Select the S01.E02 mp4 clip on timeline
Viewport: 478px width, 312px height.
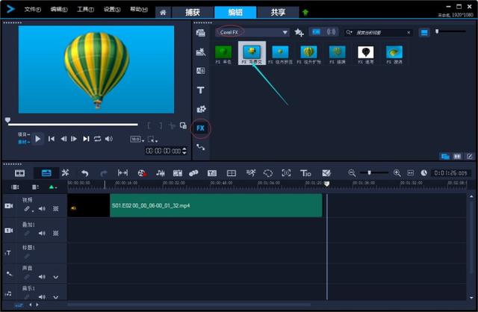(x=216, y=206)
